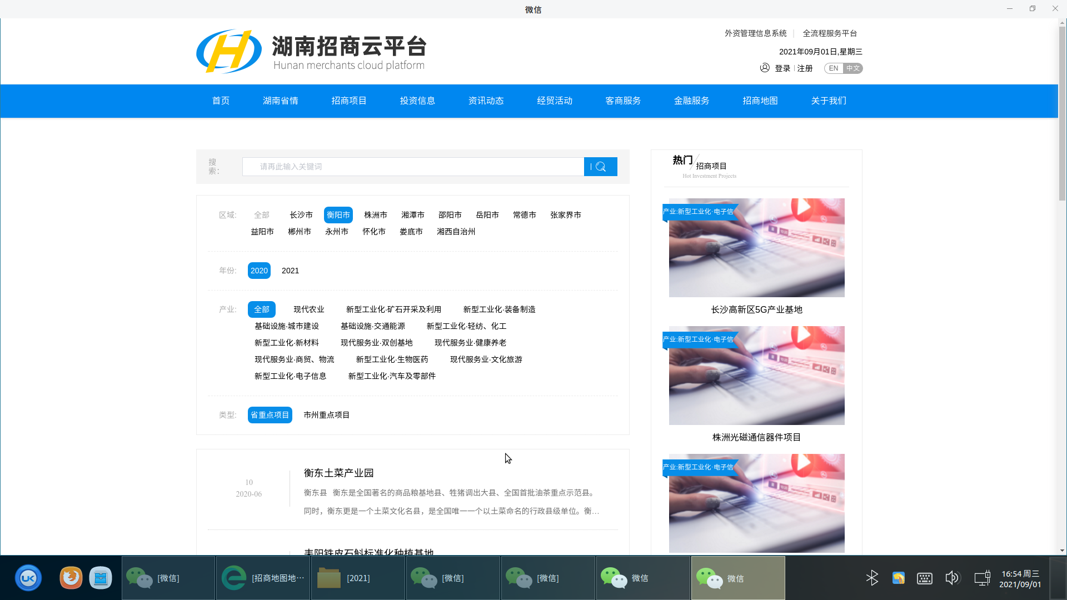Open the file manager taskbar icon
Screen dimensions: 1067x600
[101, 578]
